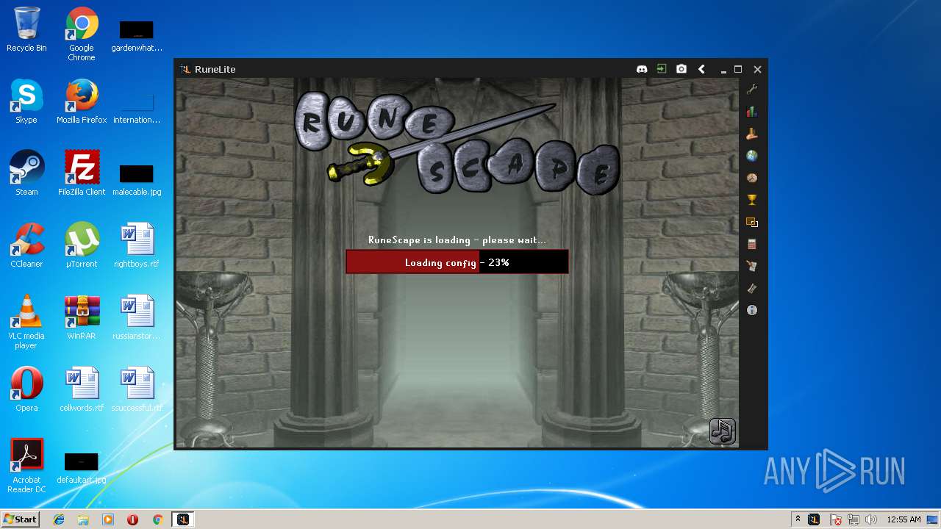Show hidden system tray icons
Screen dimensions: 941x529
pos(798,519)
